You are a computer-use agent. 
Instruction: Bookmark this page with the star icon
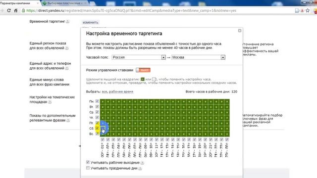pyautogui.click(x=308, y=10)
